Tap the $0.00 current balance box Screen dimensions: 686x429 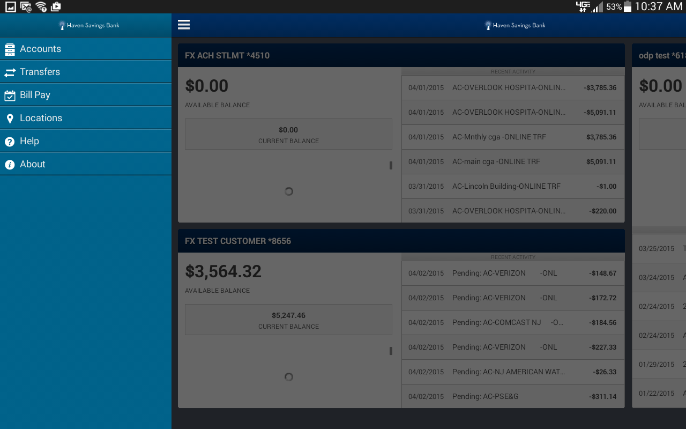point(288,134)
